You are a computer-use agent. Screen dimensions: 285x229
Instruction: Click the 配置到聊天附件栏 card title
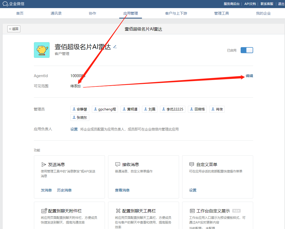(65, 211)
